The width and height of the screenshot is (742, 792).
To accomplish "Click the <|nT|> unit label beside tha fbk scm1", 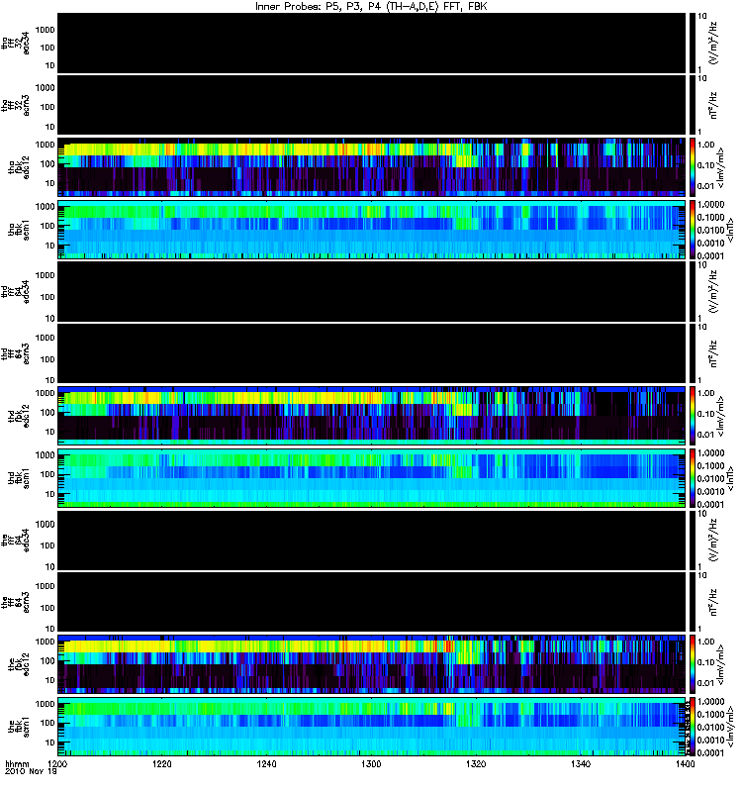I will tap(730, 230).
